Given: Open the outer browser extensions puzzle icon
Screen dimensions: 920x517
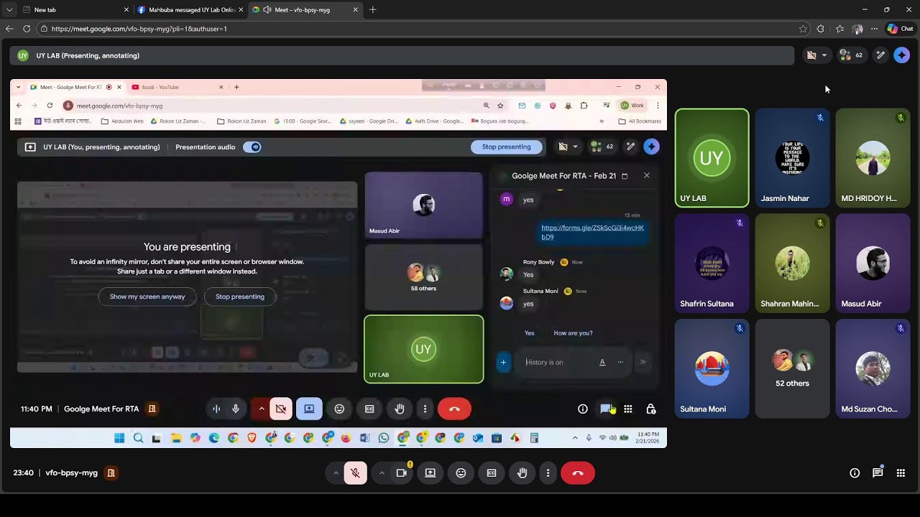Looking at the screenshot, I should (x=821, y=29).
